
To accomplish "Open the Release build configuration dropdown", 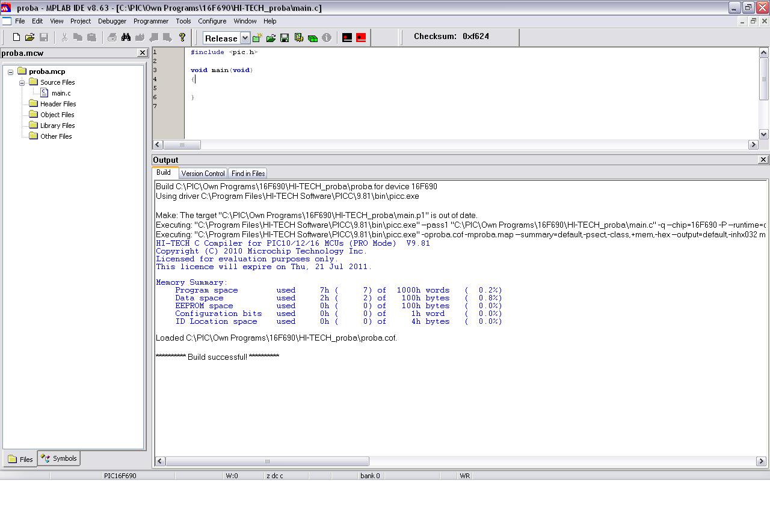I will tap(245, 38).
